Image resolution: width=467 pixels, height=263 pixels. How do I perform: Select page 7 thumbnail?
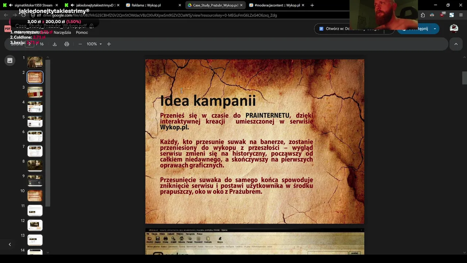click(35, 151)
